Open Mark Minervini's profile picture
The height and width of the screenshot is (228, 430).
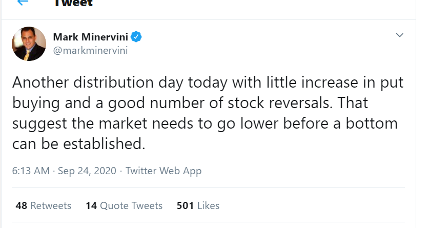29,44
